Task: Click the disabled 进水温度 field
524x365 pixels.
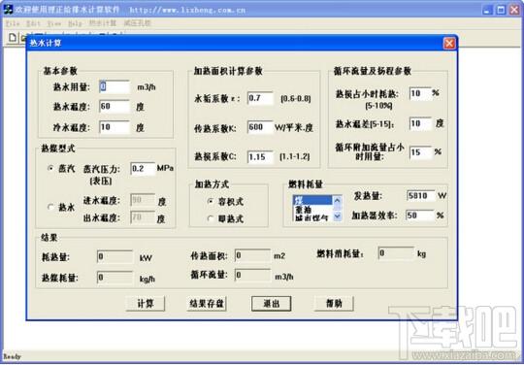Action: (x=143, y=200)
